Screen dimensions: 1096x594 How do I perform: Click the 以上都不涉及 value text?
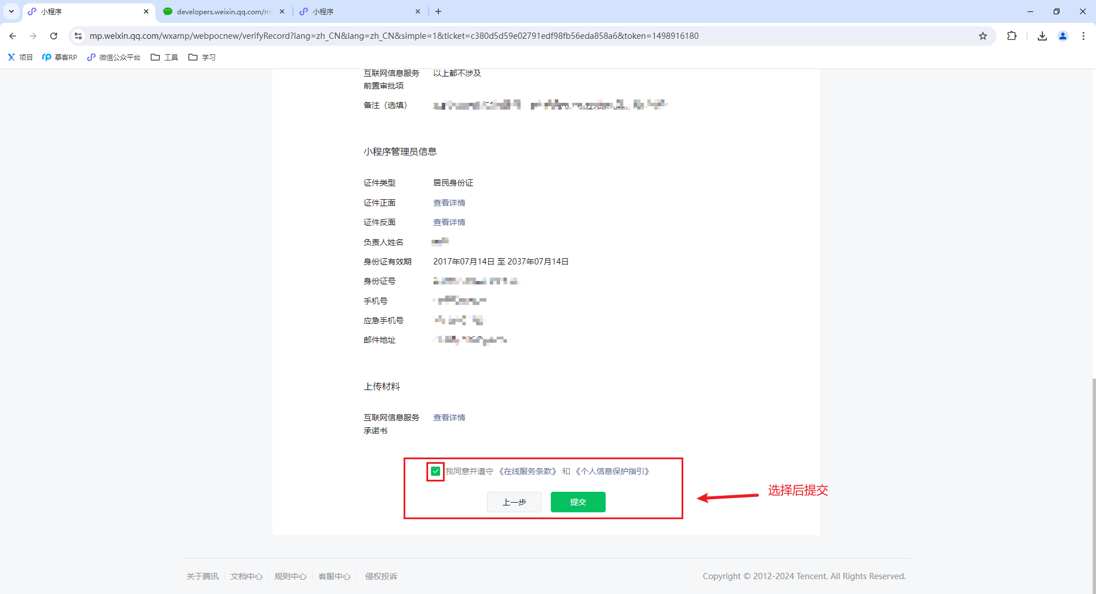pos(457,73)
